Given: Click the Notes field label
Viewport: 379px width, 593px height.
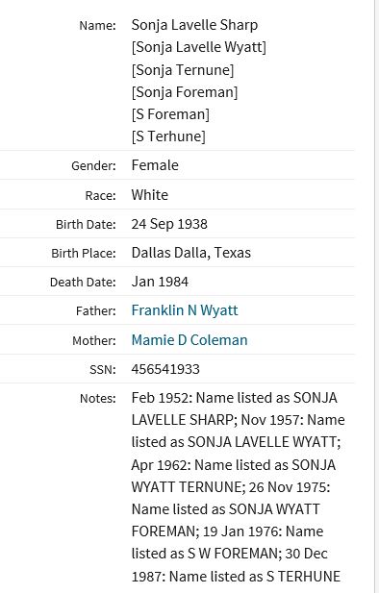Looking at the screenshot, I should [x=98, y=398].
